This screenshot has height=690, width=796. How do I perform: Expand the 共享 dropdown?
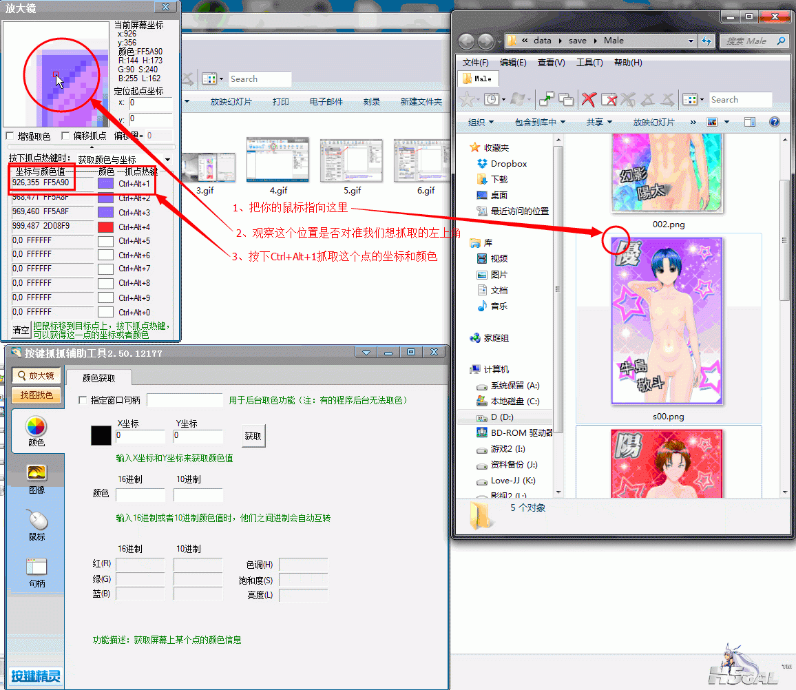tap(599, 122)
